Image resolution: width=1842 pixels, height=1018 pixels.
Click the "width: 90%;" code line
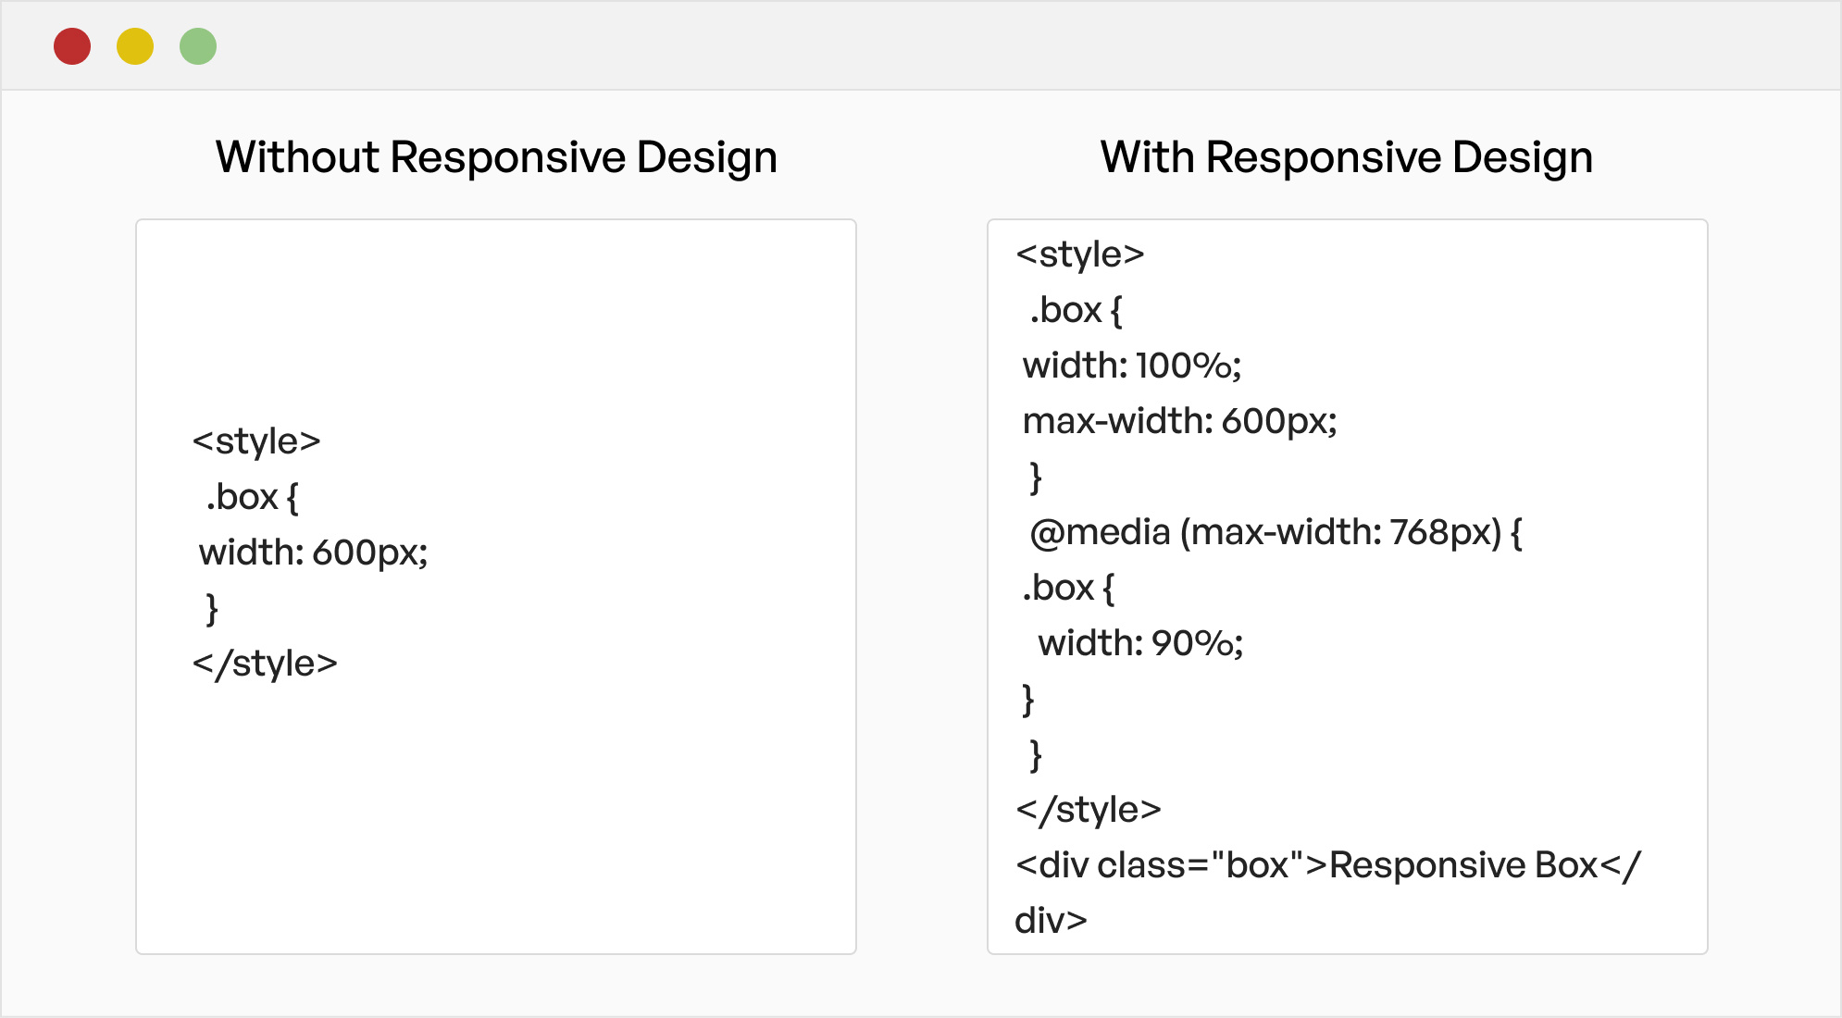pos(1140,643)
